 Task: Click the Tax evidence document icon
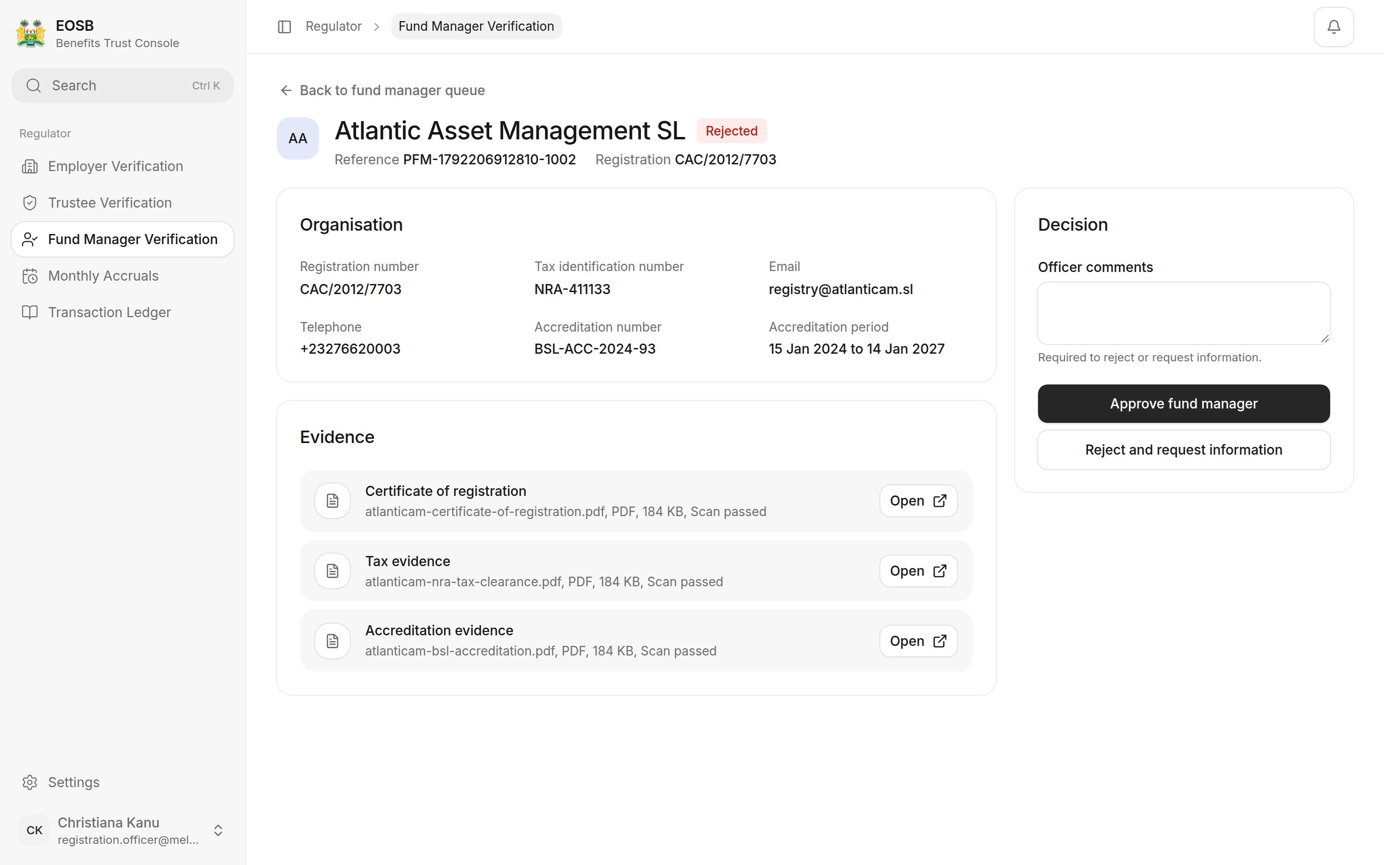pos(332,571)
